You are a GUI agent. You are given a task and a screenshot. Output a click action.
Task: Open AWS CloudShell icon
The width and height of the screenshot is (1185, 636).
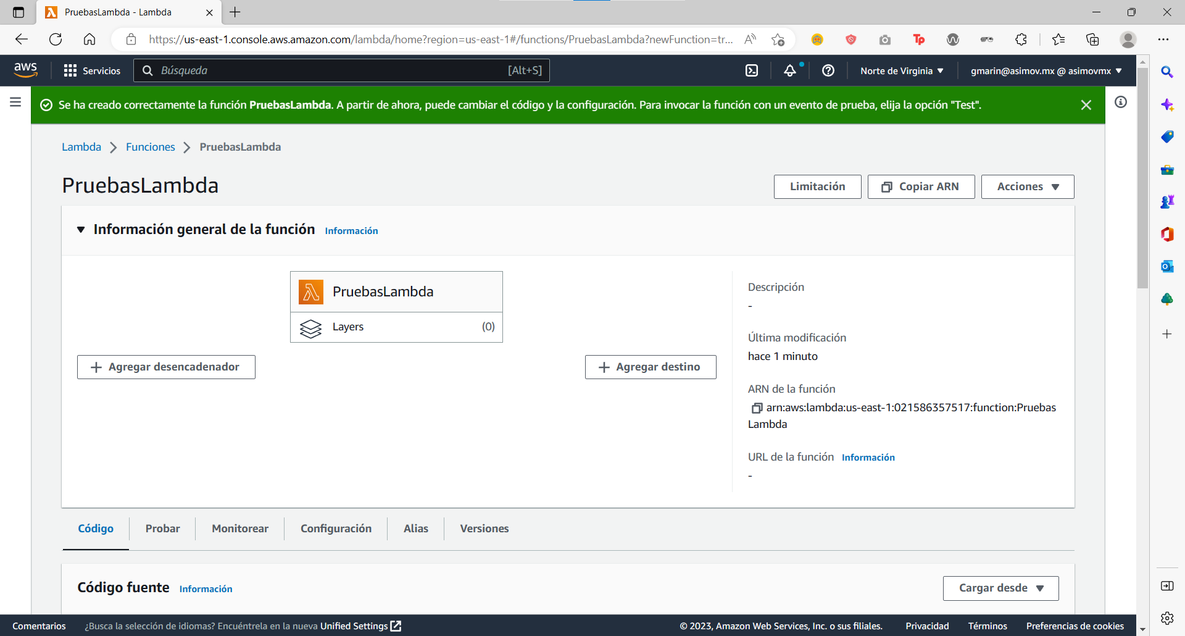pos(752,70)
